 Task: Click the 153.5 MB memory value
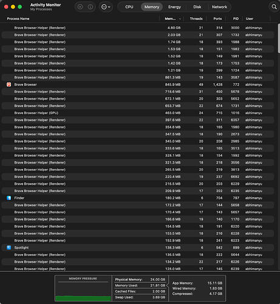tap(172, 233)
